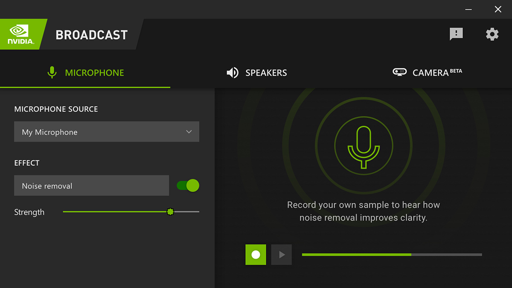Open the Noise removal effect selector
The image size is (512, 288).
[91, 186]
